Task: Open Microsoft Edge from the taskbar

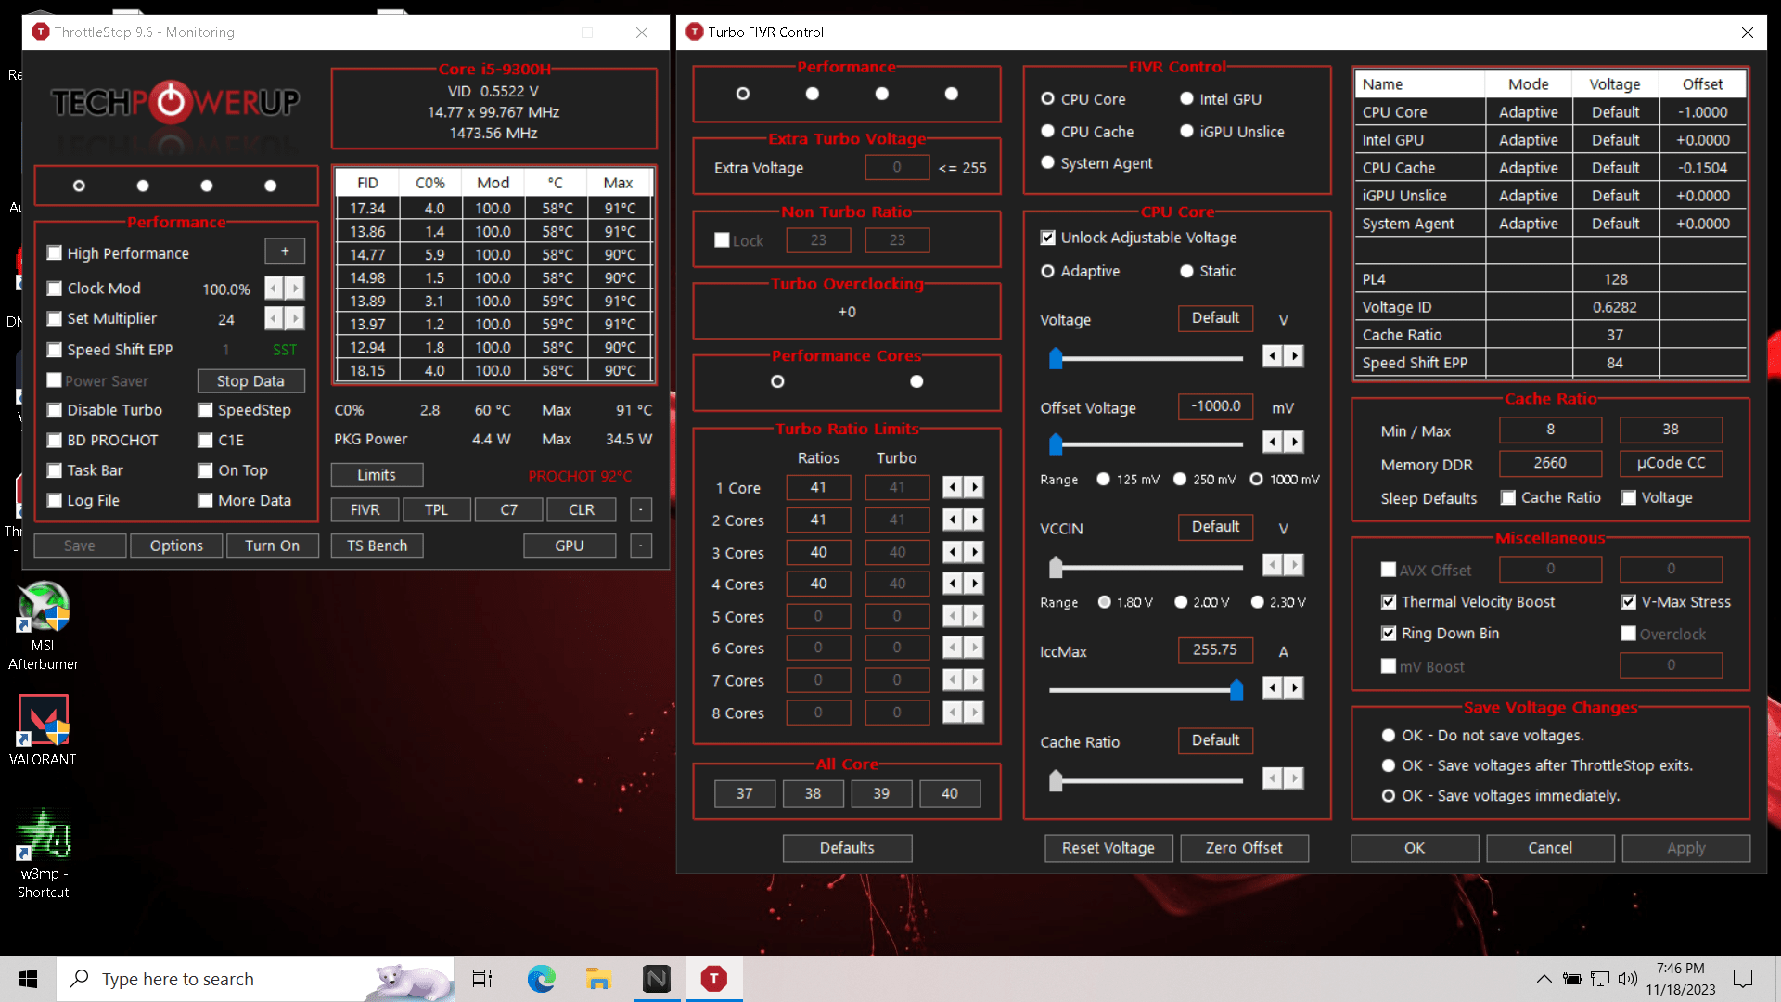Action: click(541, 979)
